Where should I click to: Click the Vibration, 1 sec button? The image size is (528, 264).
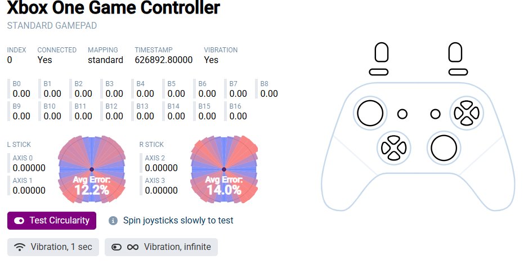click(53, 247)
